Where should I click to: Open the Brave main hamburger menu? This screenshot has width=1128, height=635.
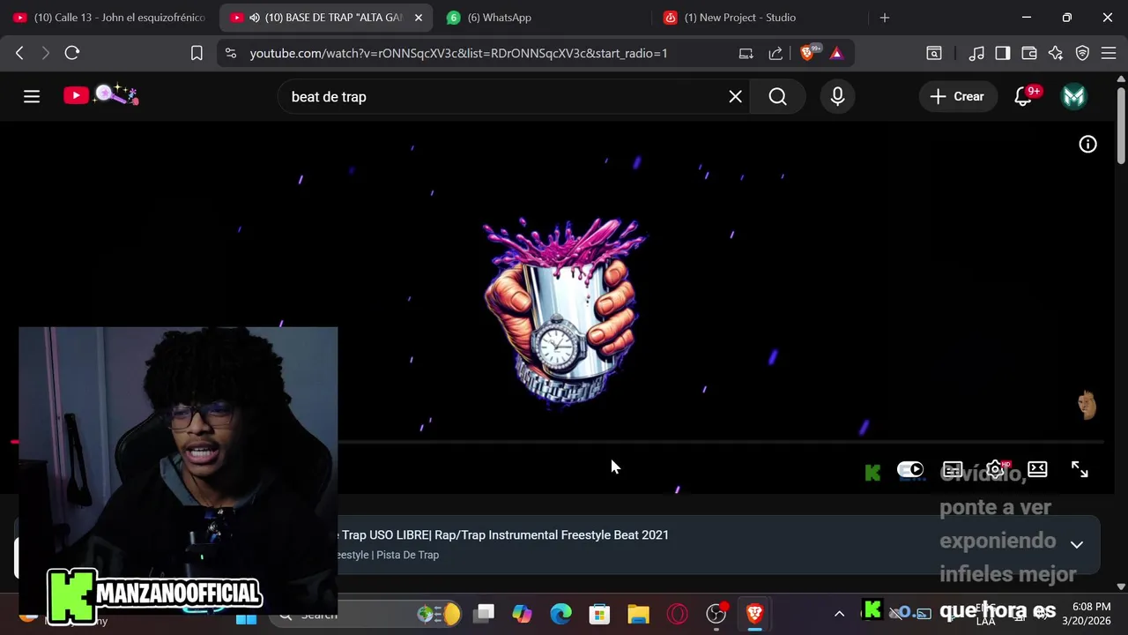1108,53
